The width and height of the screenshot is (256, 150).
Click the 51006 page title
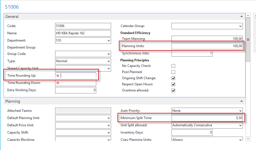click(12, 7)
